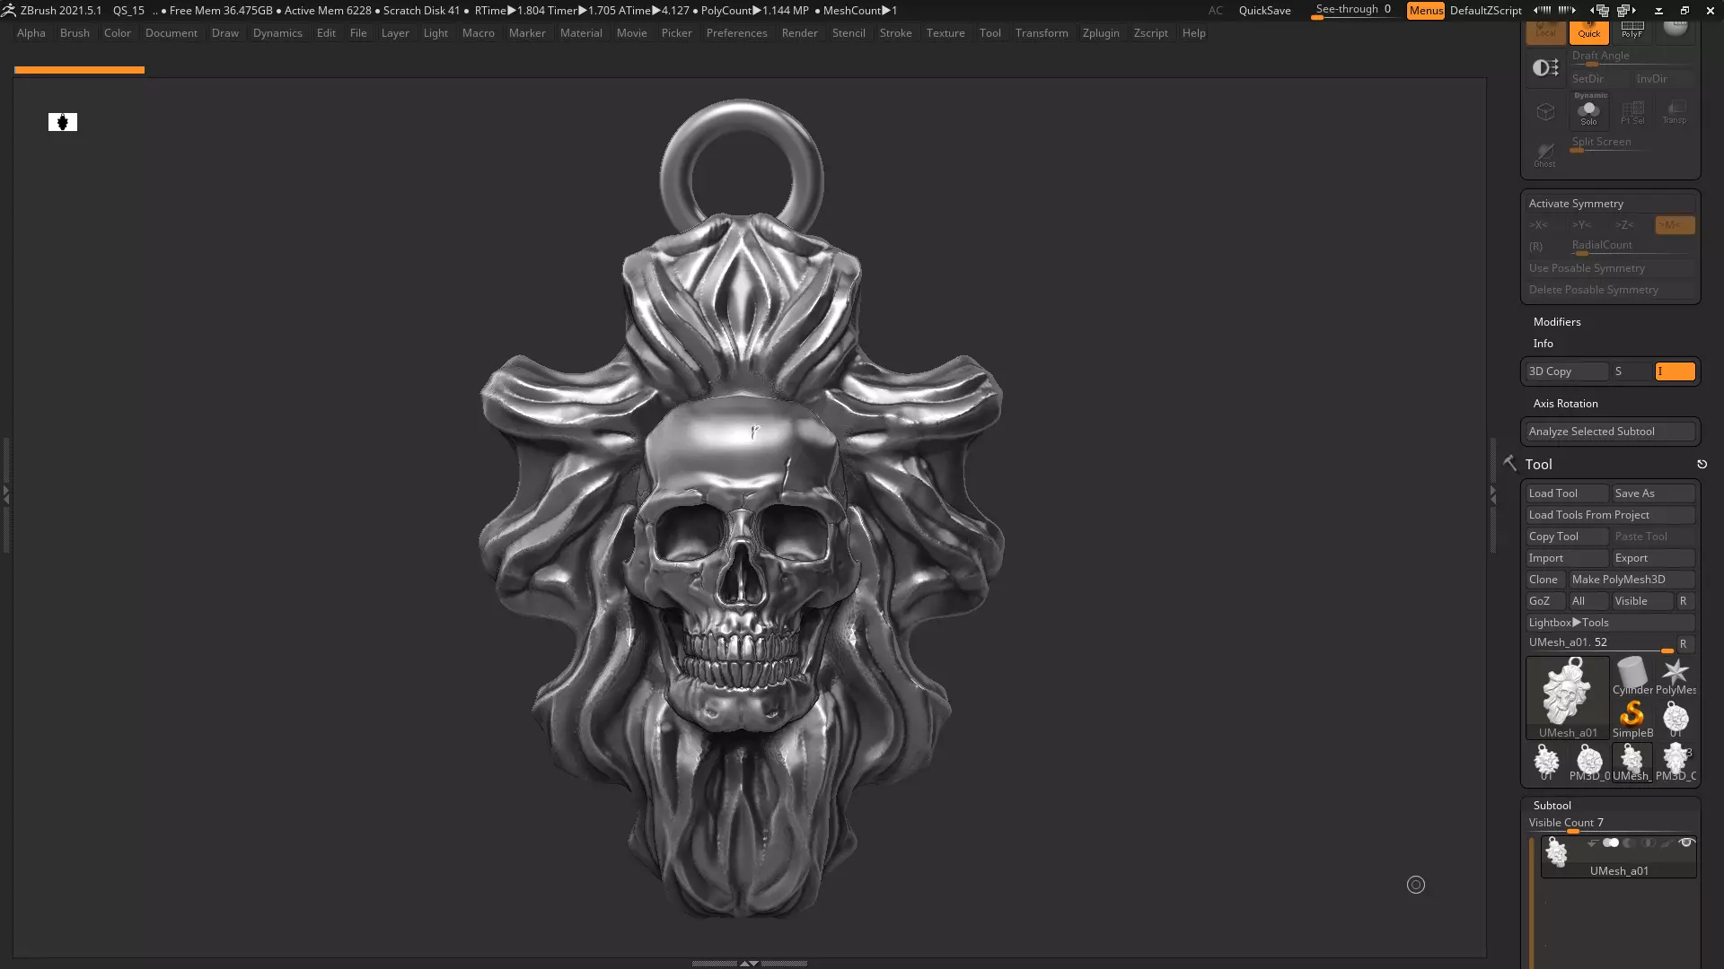Click Export button in Tool panel

1653,558
